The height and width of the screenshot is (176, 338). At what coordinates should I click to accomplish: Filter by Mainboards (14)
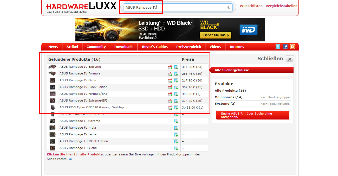(x=229, y=97)
